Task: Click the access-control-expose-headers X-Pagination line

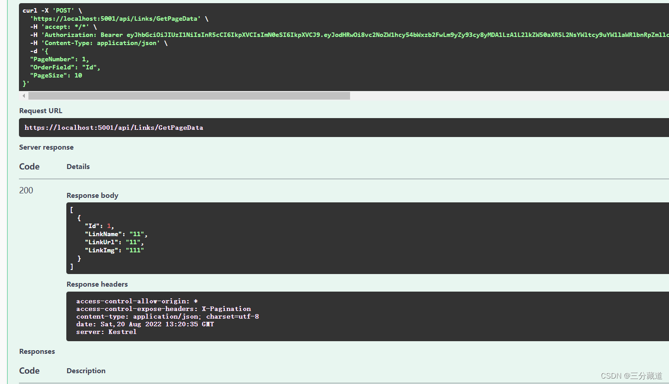Action: (x=163, y=309)
